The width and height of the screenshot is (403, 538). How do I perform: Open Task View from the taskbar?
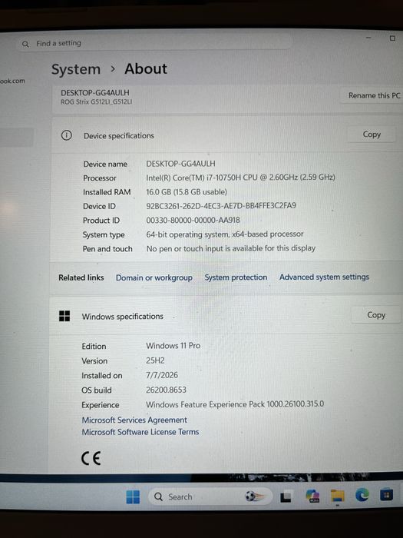286,497
